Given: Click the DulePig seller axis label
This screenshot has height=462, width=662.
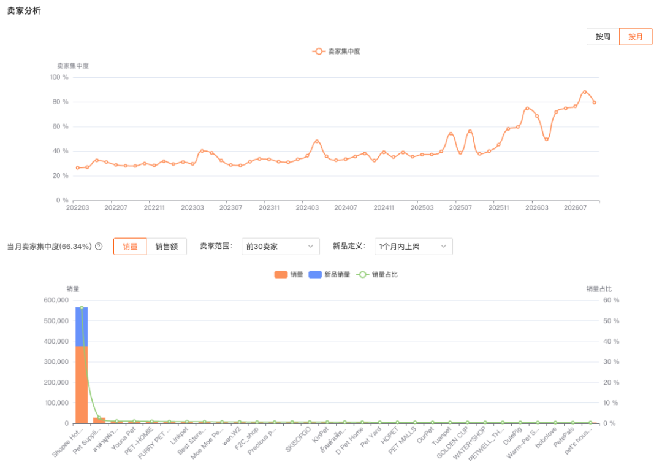Looking at the screenshot, I should (x=512, y=436).
